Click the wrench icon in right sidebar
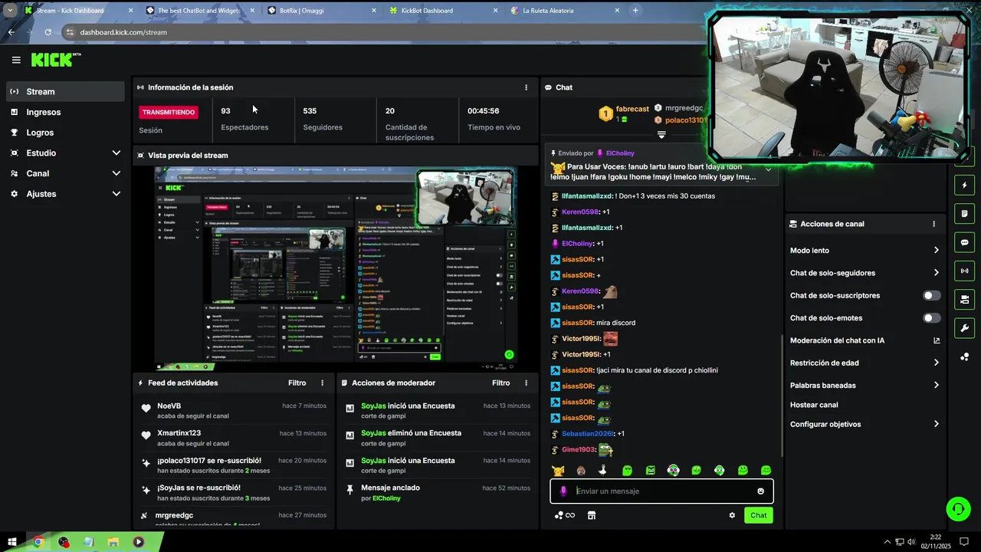The height and width of the screenshot is (552, 981). [964, 328]
